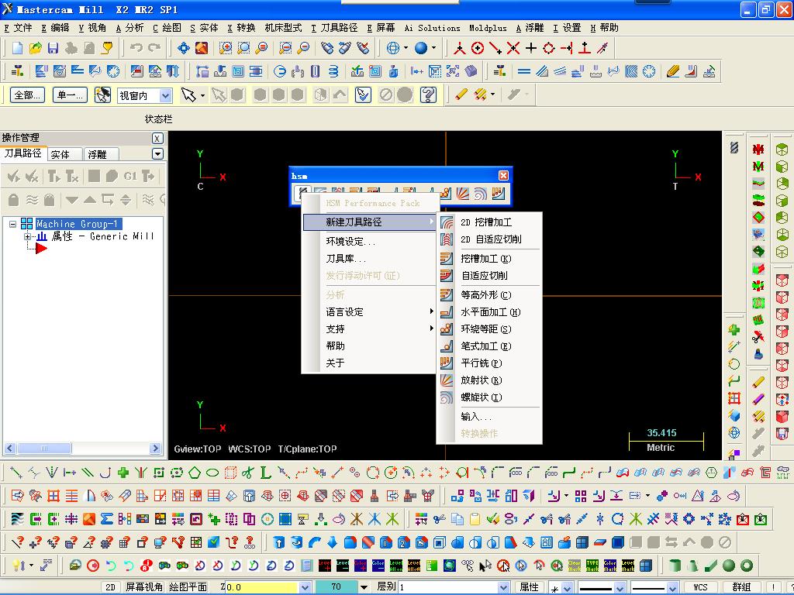Screen dimensions: 794x595
Task: Open the line style dropdown in status bar
Action: pos(620,587)
